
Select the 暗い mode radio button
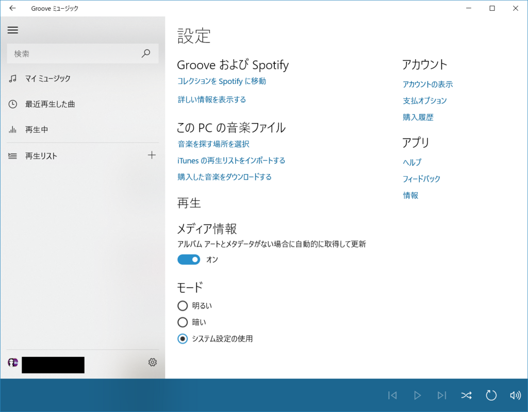pyautogui.click(x=183, y=322)
